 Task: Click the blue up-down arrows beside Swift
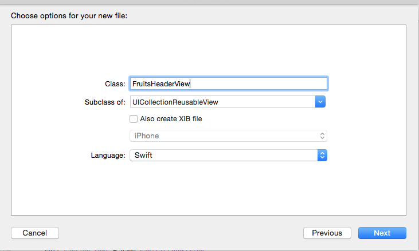(322, 156)
